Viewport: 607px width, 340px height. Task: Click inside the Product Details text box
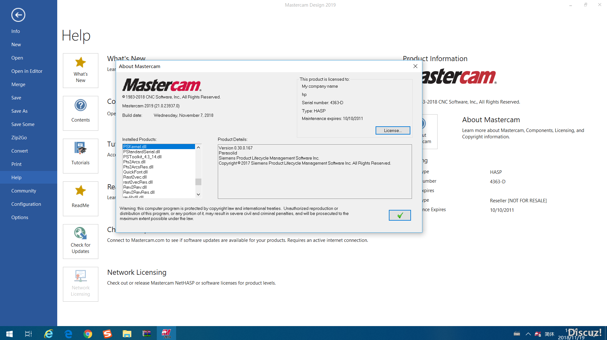tap(315, 172)
